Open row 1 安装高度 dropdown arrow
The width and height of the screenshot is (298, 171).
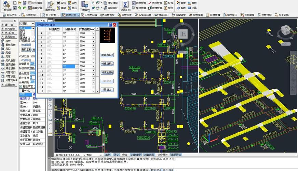[x=94, y=34]
